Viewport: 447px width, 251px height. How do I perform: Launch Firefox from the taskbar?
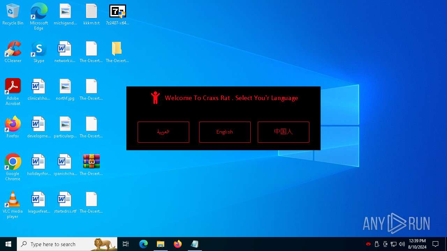click(178, 244)
